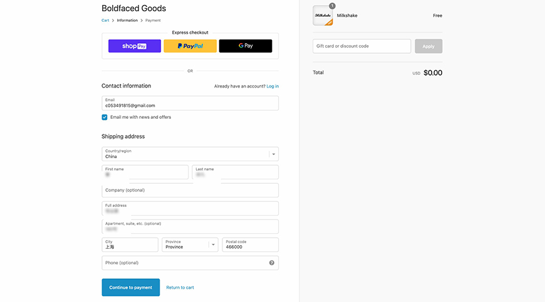
Task: Click the Last name field
Action: [x=236, y=172]
